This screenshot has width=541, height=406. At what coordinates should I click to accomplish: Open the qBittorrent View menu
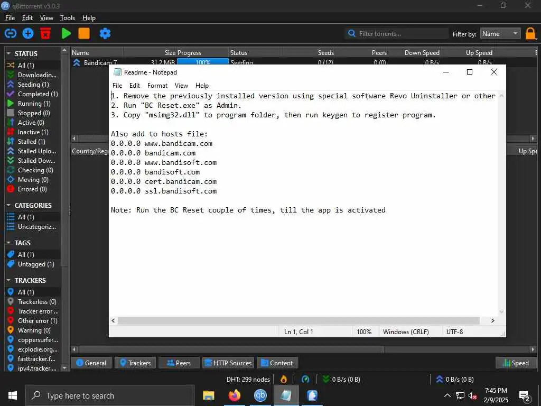[46, 18]
